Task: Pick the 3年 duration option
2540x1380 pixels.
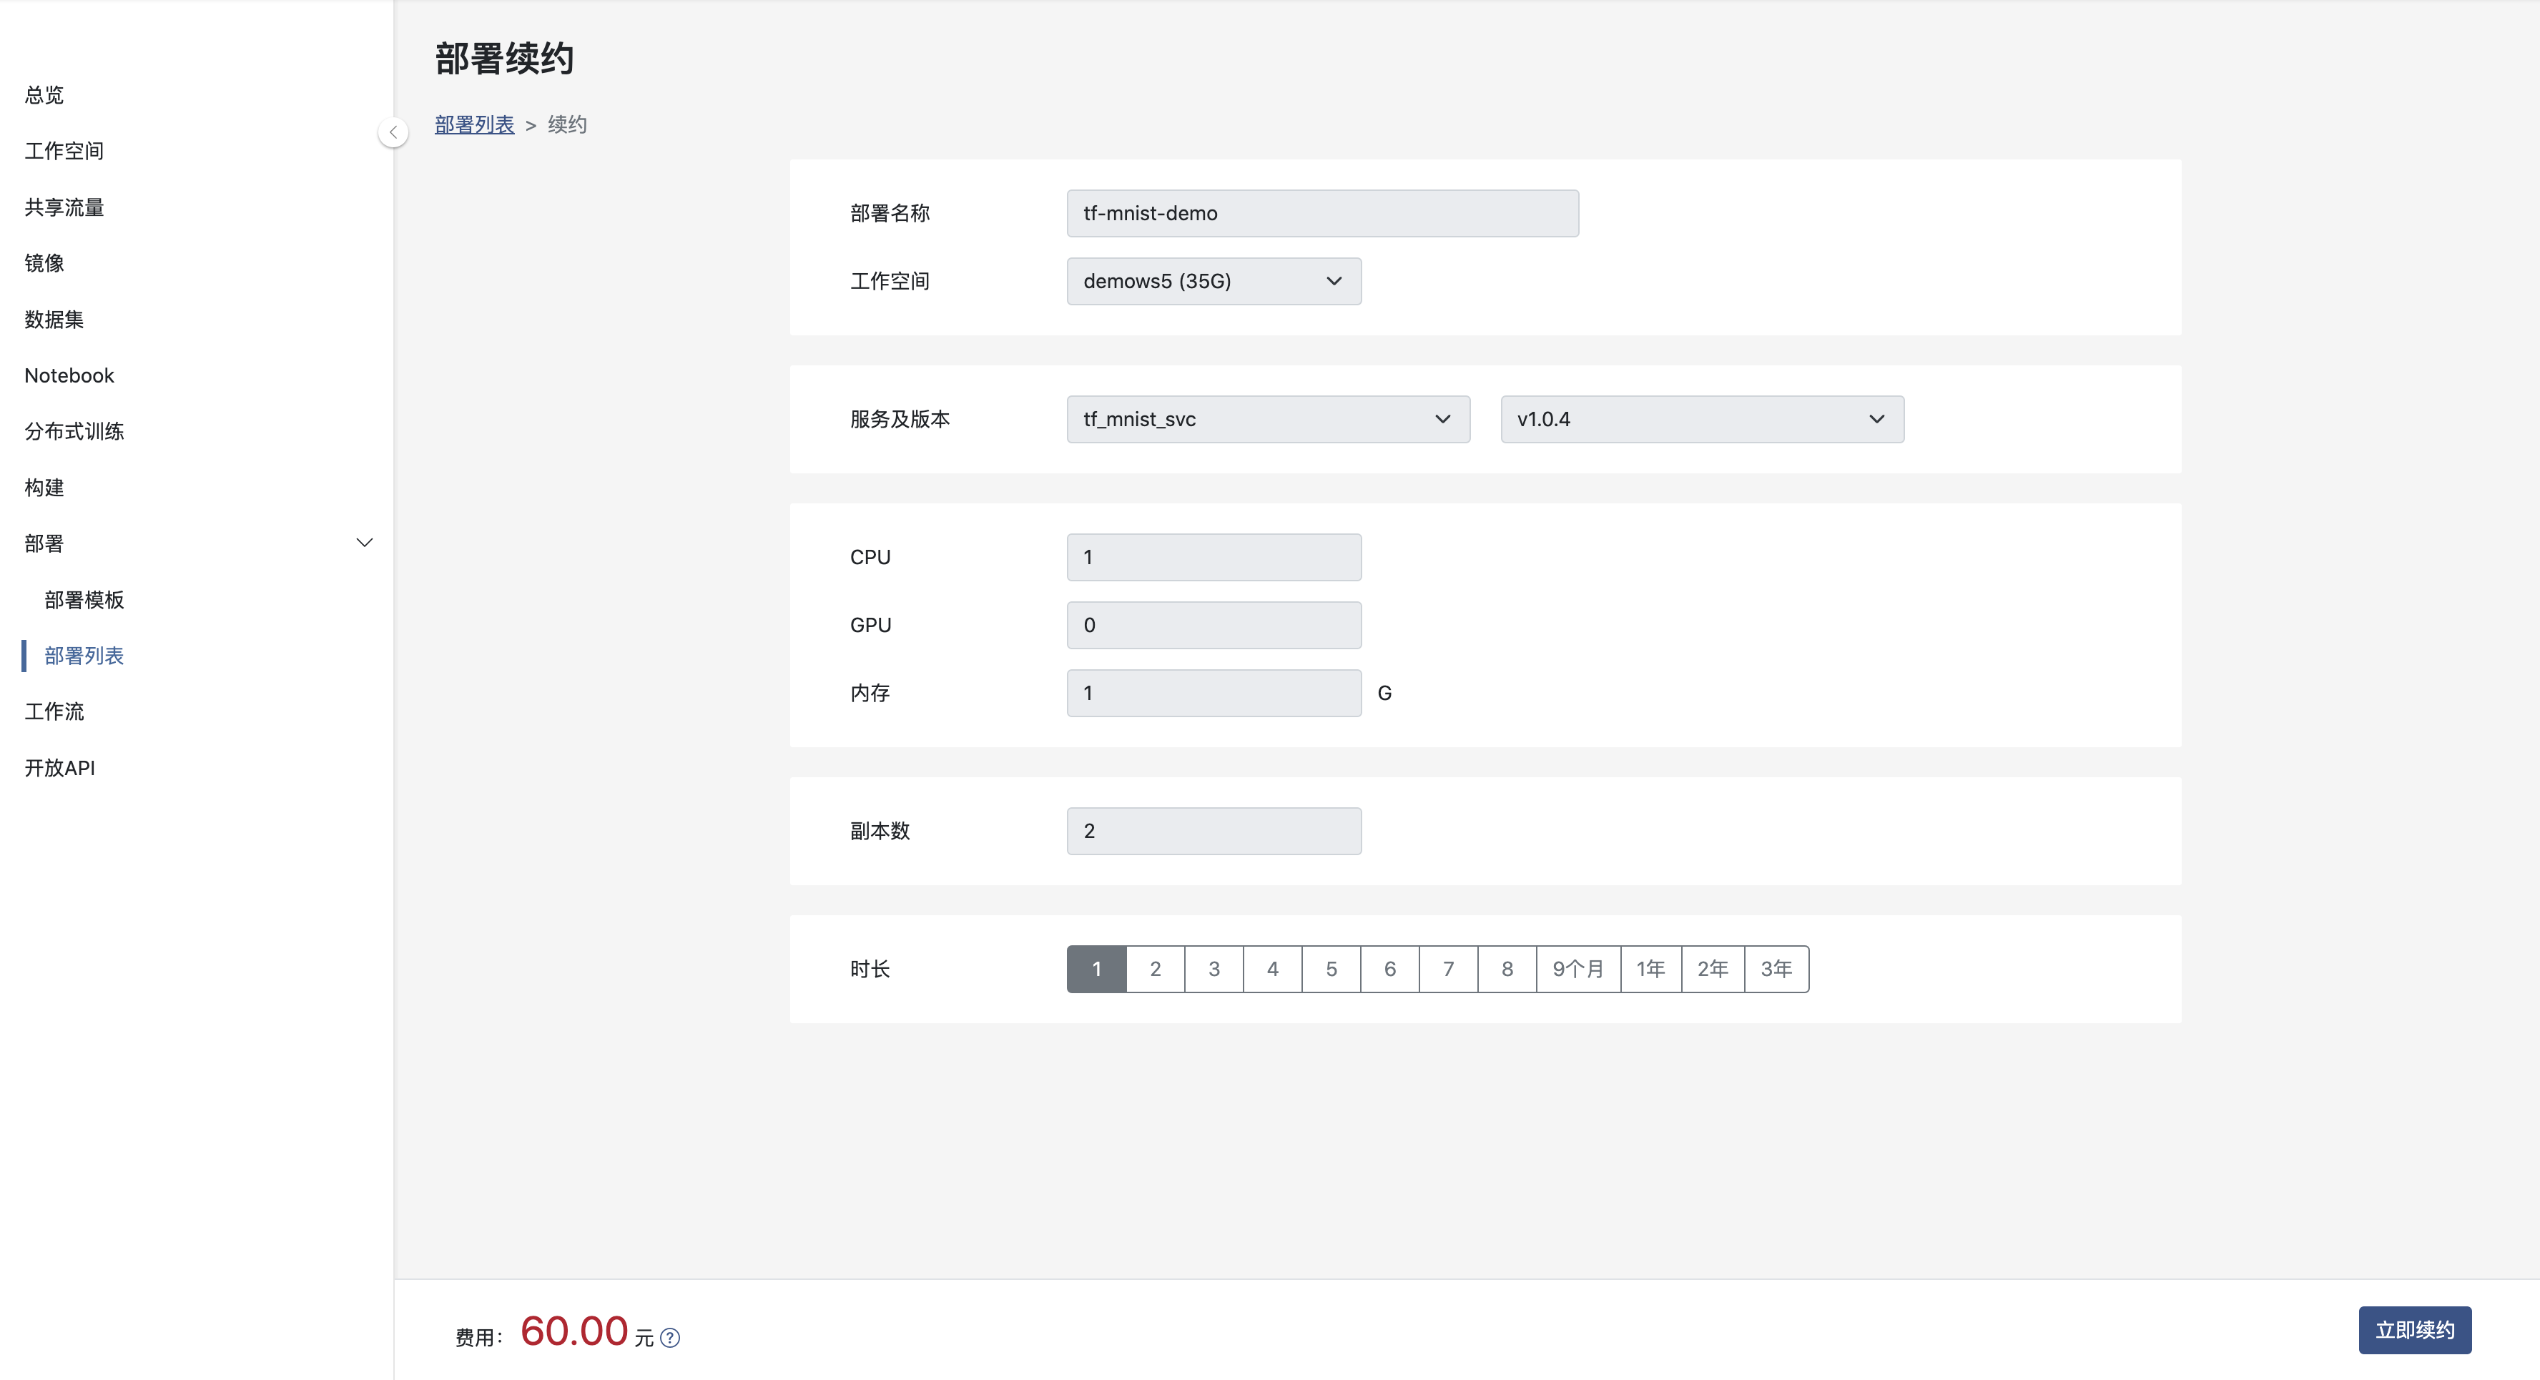Action: (1776, 969)
